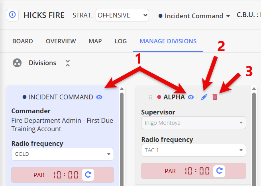Open the LOG tab
Viewport: 261px width, 186px height.
(121, 41)
